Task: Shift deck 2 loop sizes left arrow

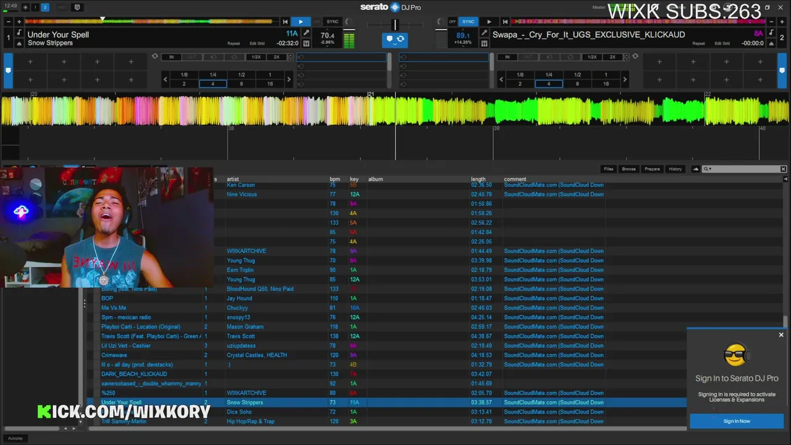Action: (501, 79)
